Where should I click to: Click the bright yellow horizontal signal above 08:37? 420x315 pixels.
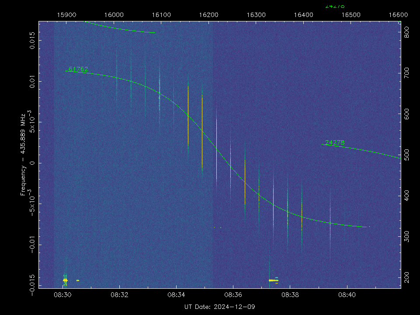click(x=274, y=280)
